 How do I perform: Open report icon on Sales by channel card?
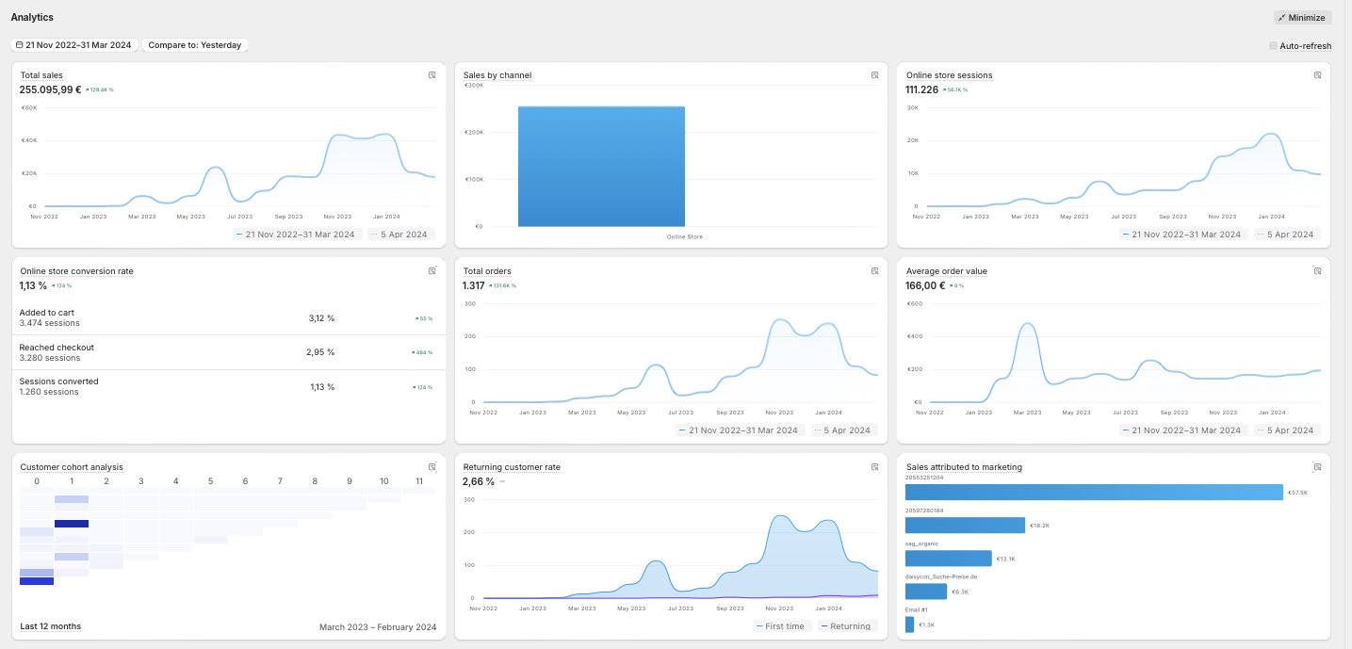(874, 75)
